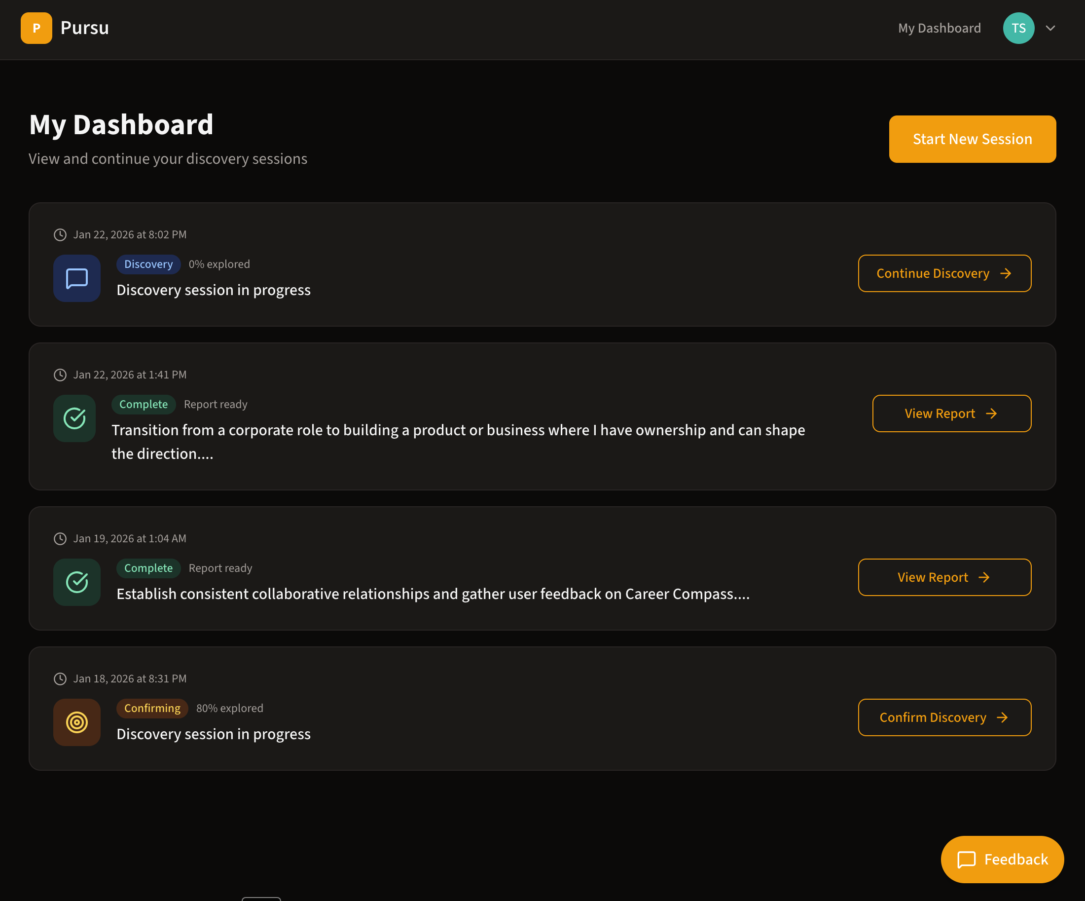Click the yellow target Confirming icon
This screenshot has width=1085, height=901.
[x=76, y=722]
